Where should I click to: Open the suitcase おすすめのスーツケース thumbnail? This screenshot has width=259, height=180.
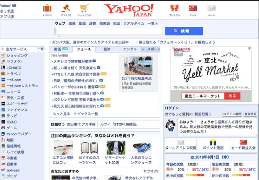point(89,148)
